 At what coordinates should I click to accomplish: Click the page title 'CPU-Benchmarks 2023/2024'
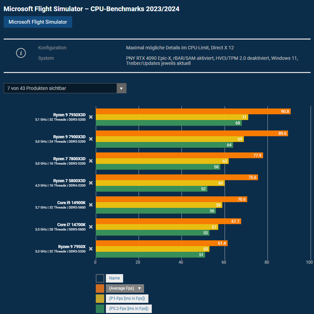click(x=135, y=9)
